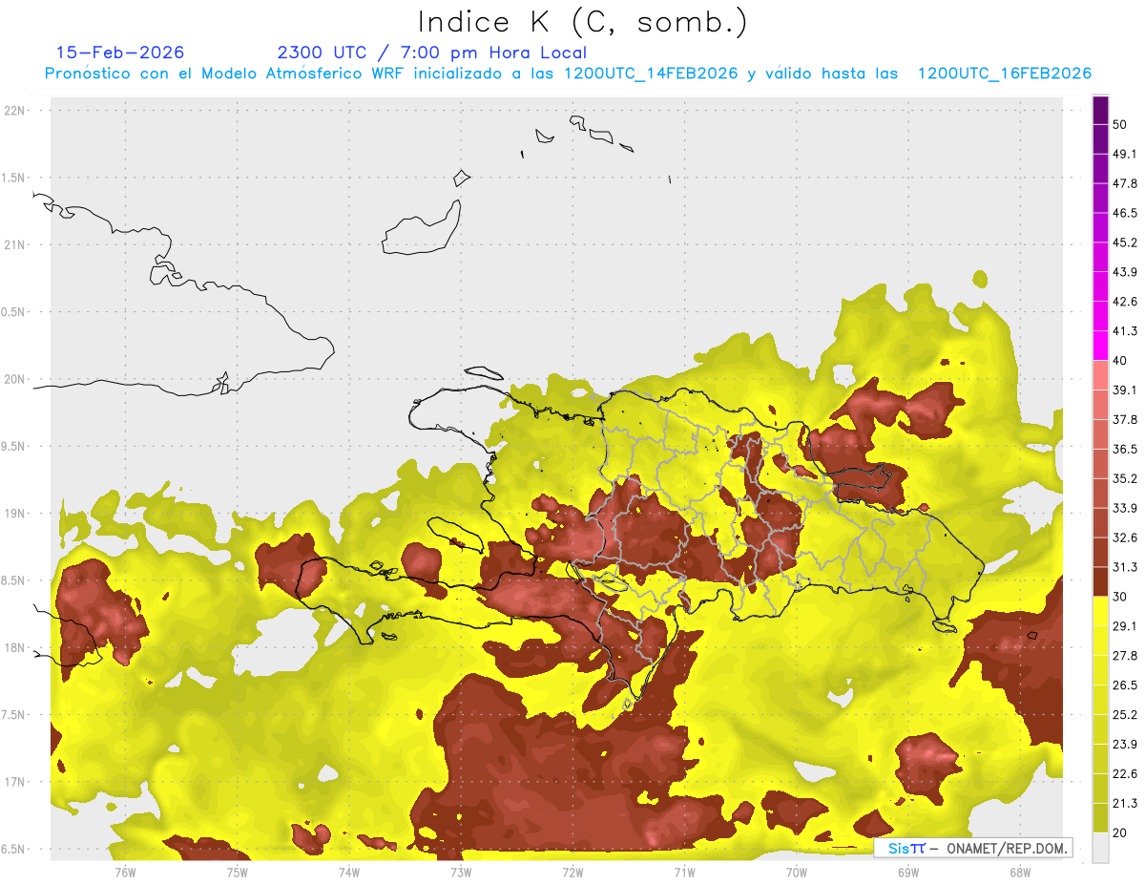
Task: Pick the salmon-pink swatch between 39.1 and 40
Action: [1100, 375]
